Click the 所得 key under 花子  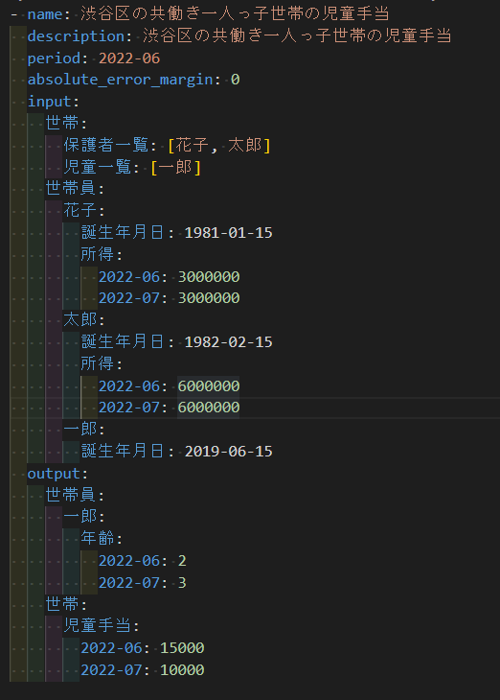(x=98, y=254)
